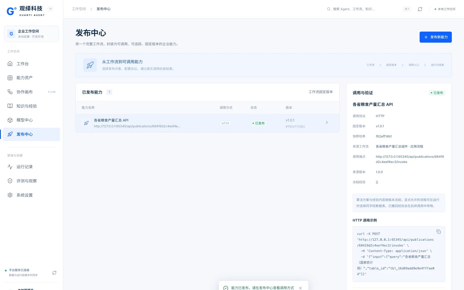
Task: Click the curl code block
Action: [x=399, y=254]
